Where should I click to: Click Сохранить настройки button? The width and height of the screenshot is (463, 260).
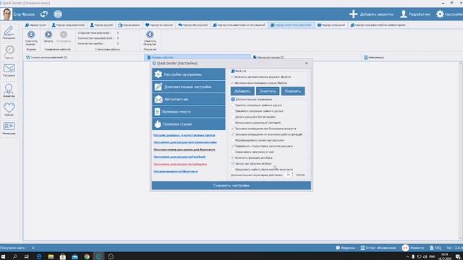(x=231, y=186)
